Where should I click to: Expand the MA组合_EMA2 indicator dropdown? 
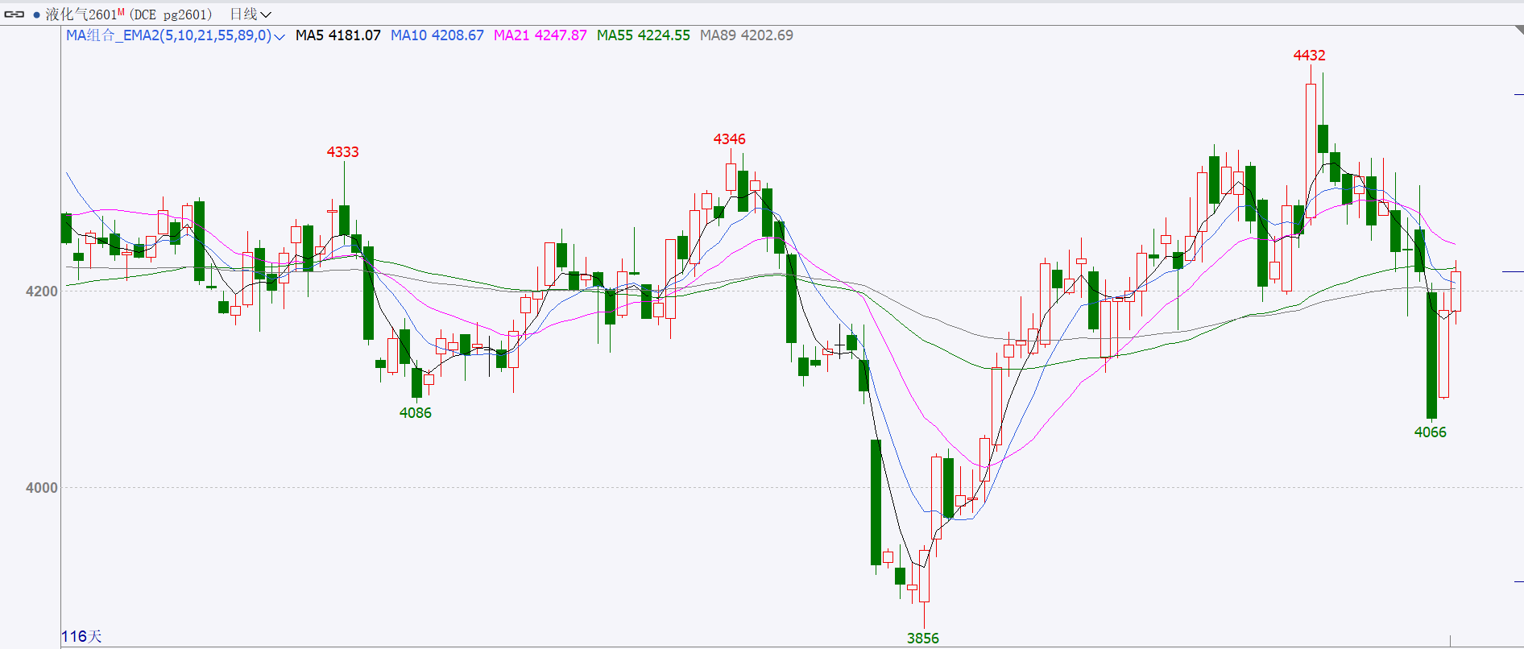(280, 36)
